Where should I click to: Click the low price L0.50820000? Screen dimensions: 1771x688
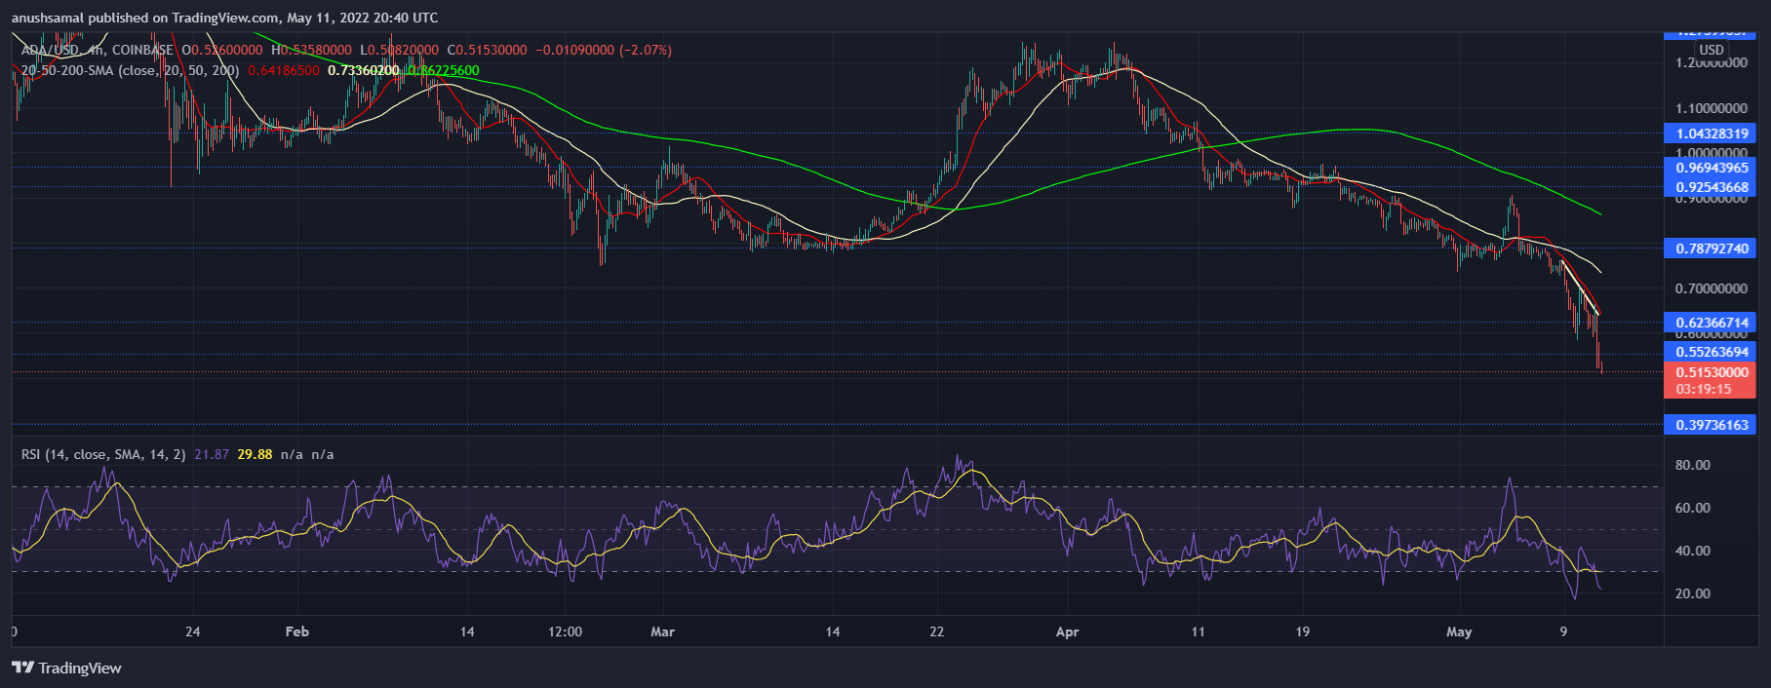click(399, 50)
